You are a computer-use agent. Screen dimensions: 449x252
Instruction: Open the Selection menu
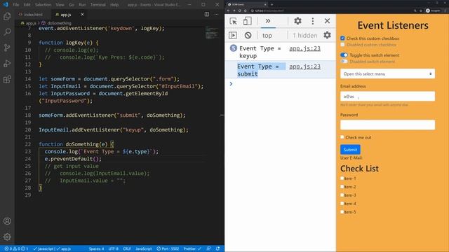pos(43,5)
